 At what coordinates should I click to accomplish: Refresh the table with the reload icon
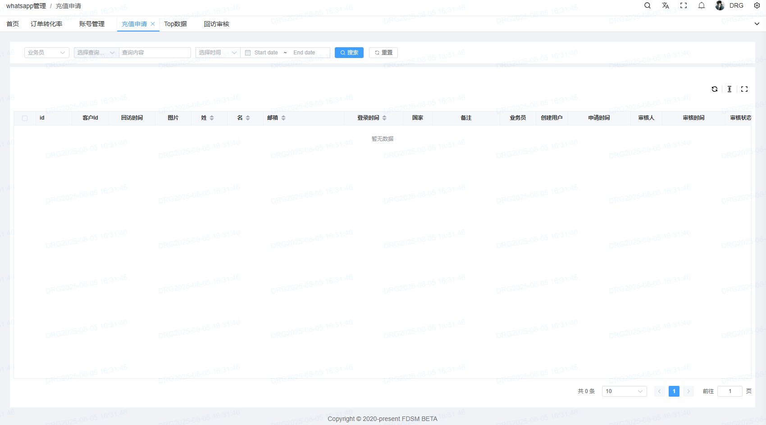coord(715,89)
